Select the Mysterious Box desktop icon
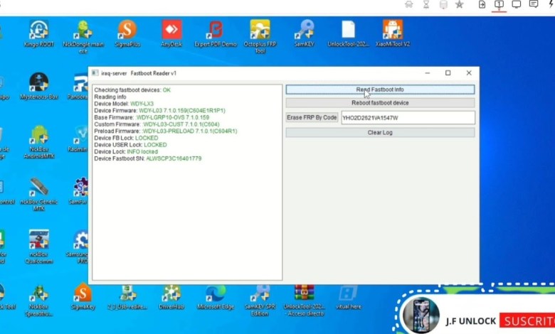The width and height of the screenshot is (555, 334). pos(38,83)
